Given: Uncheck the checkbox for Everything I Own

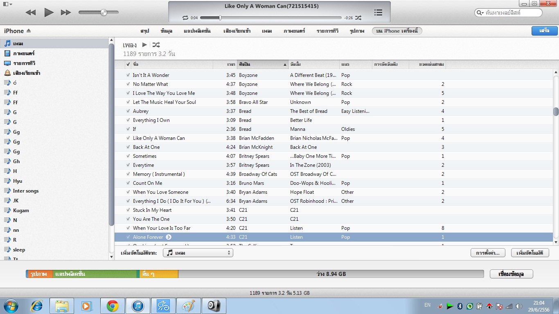Looking at the screenshot, I should pyautogui.click(x=128, y=120).
